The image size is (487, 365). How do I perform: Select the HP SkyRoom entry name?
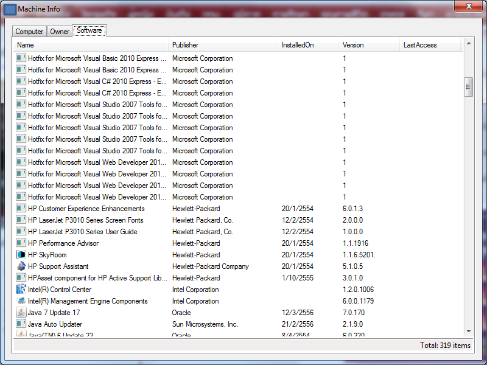[x=47, y=255]
